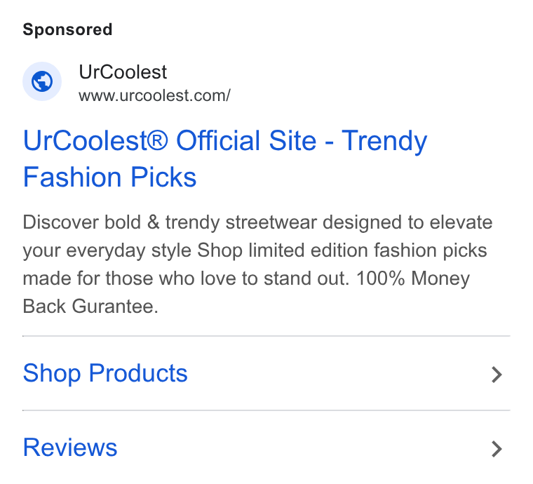Screen dimensions: 533x484
Task: Expand the Shop Products row
Action: (266, 374)
